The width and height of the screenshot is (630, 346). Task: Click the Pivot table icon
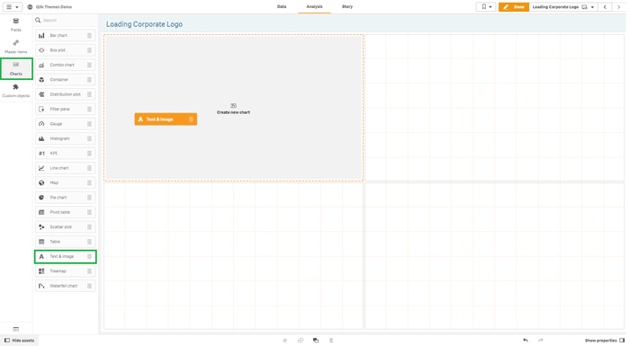click(x=41, y=212)
